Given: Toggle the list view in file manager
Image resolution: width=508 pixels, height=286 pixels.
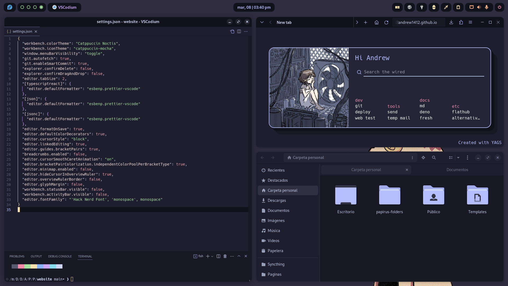Looking at the screenshot, I should click(x=451, y=158).
